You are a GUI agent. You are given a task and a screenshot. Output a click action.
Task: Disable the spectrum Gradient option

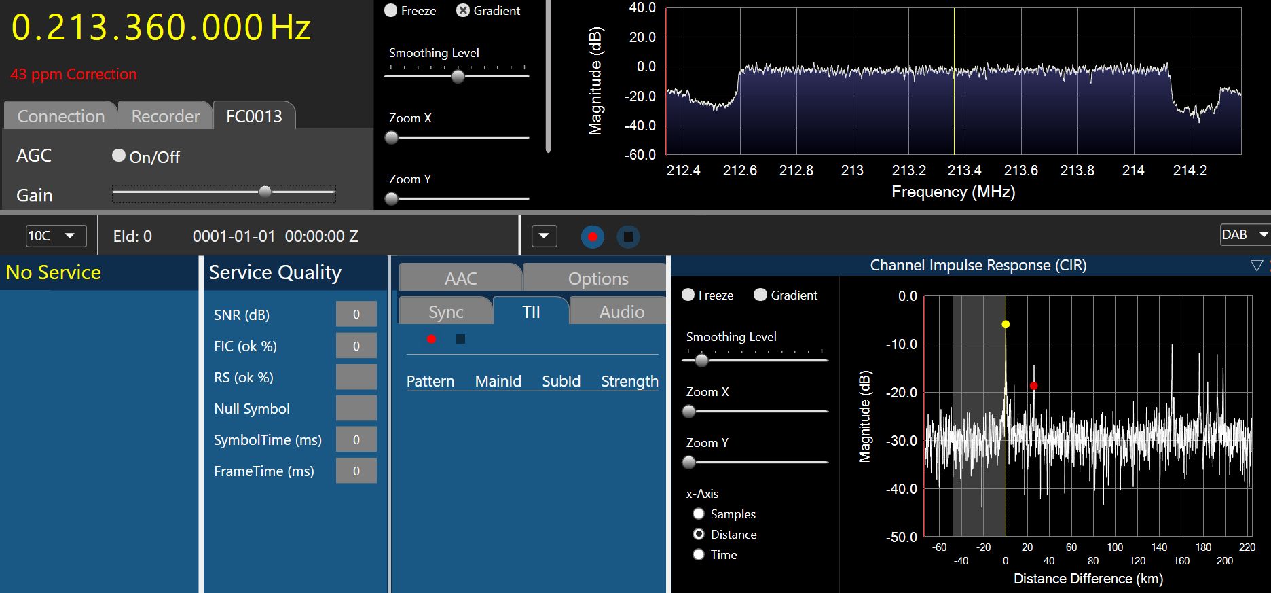[x=463, y=11]
